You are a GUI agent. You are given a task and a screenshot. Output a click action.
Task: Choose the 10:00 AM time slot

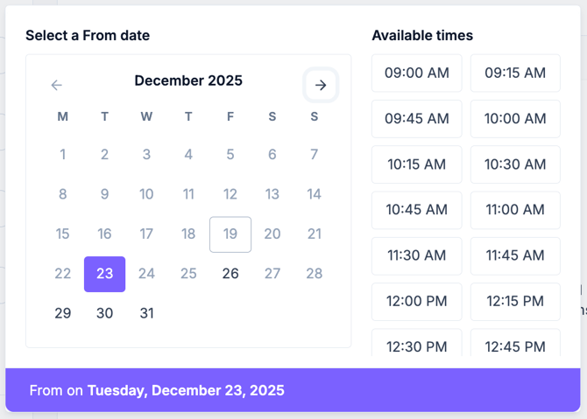click(515, 119)
